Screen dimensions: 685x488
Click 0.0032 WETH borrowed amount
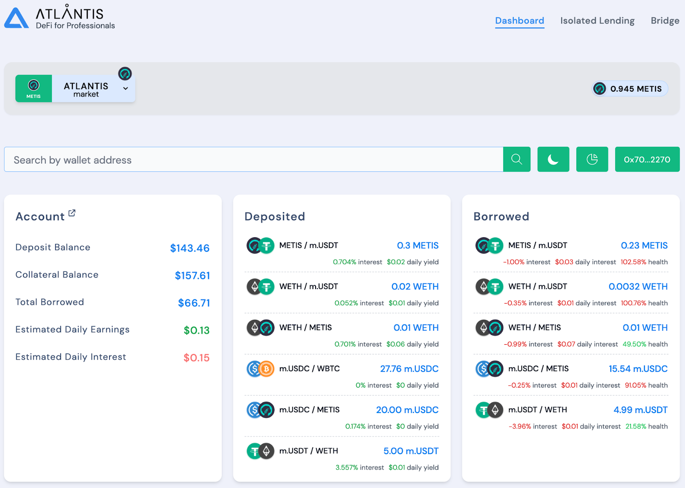[x=638, y=287]
